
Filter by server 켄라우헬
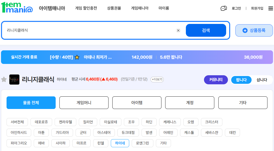click(x=65, y=122)
